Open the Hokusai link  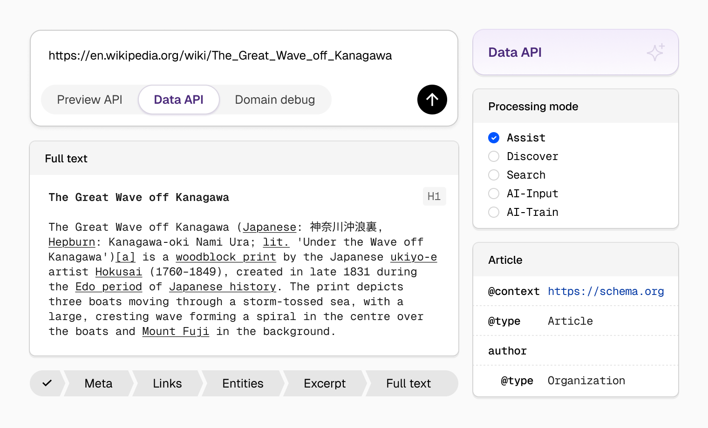119,272
